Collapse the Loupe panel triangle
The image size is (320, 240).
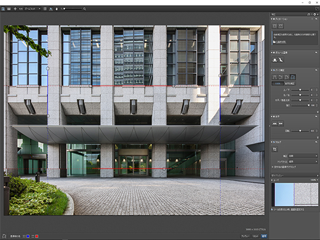point(272,180)
